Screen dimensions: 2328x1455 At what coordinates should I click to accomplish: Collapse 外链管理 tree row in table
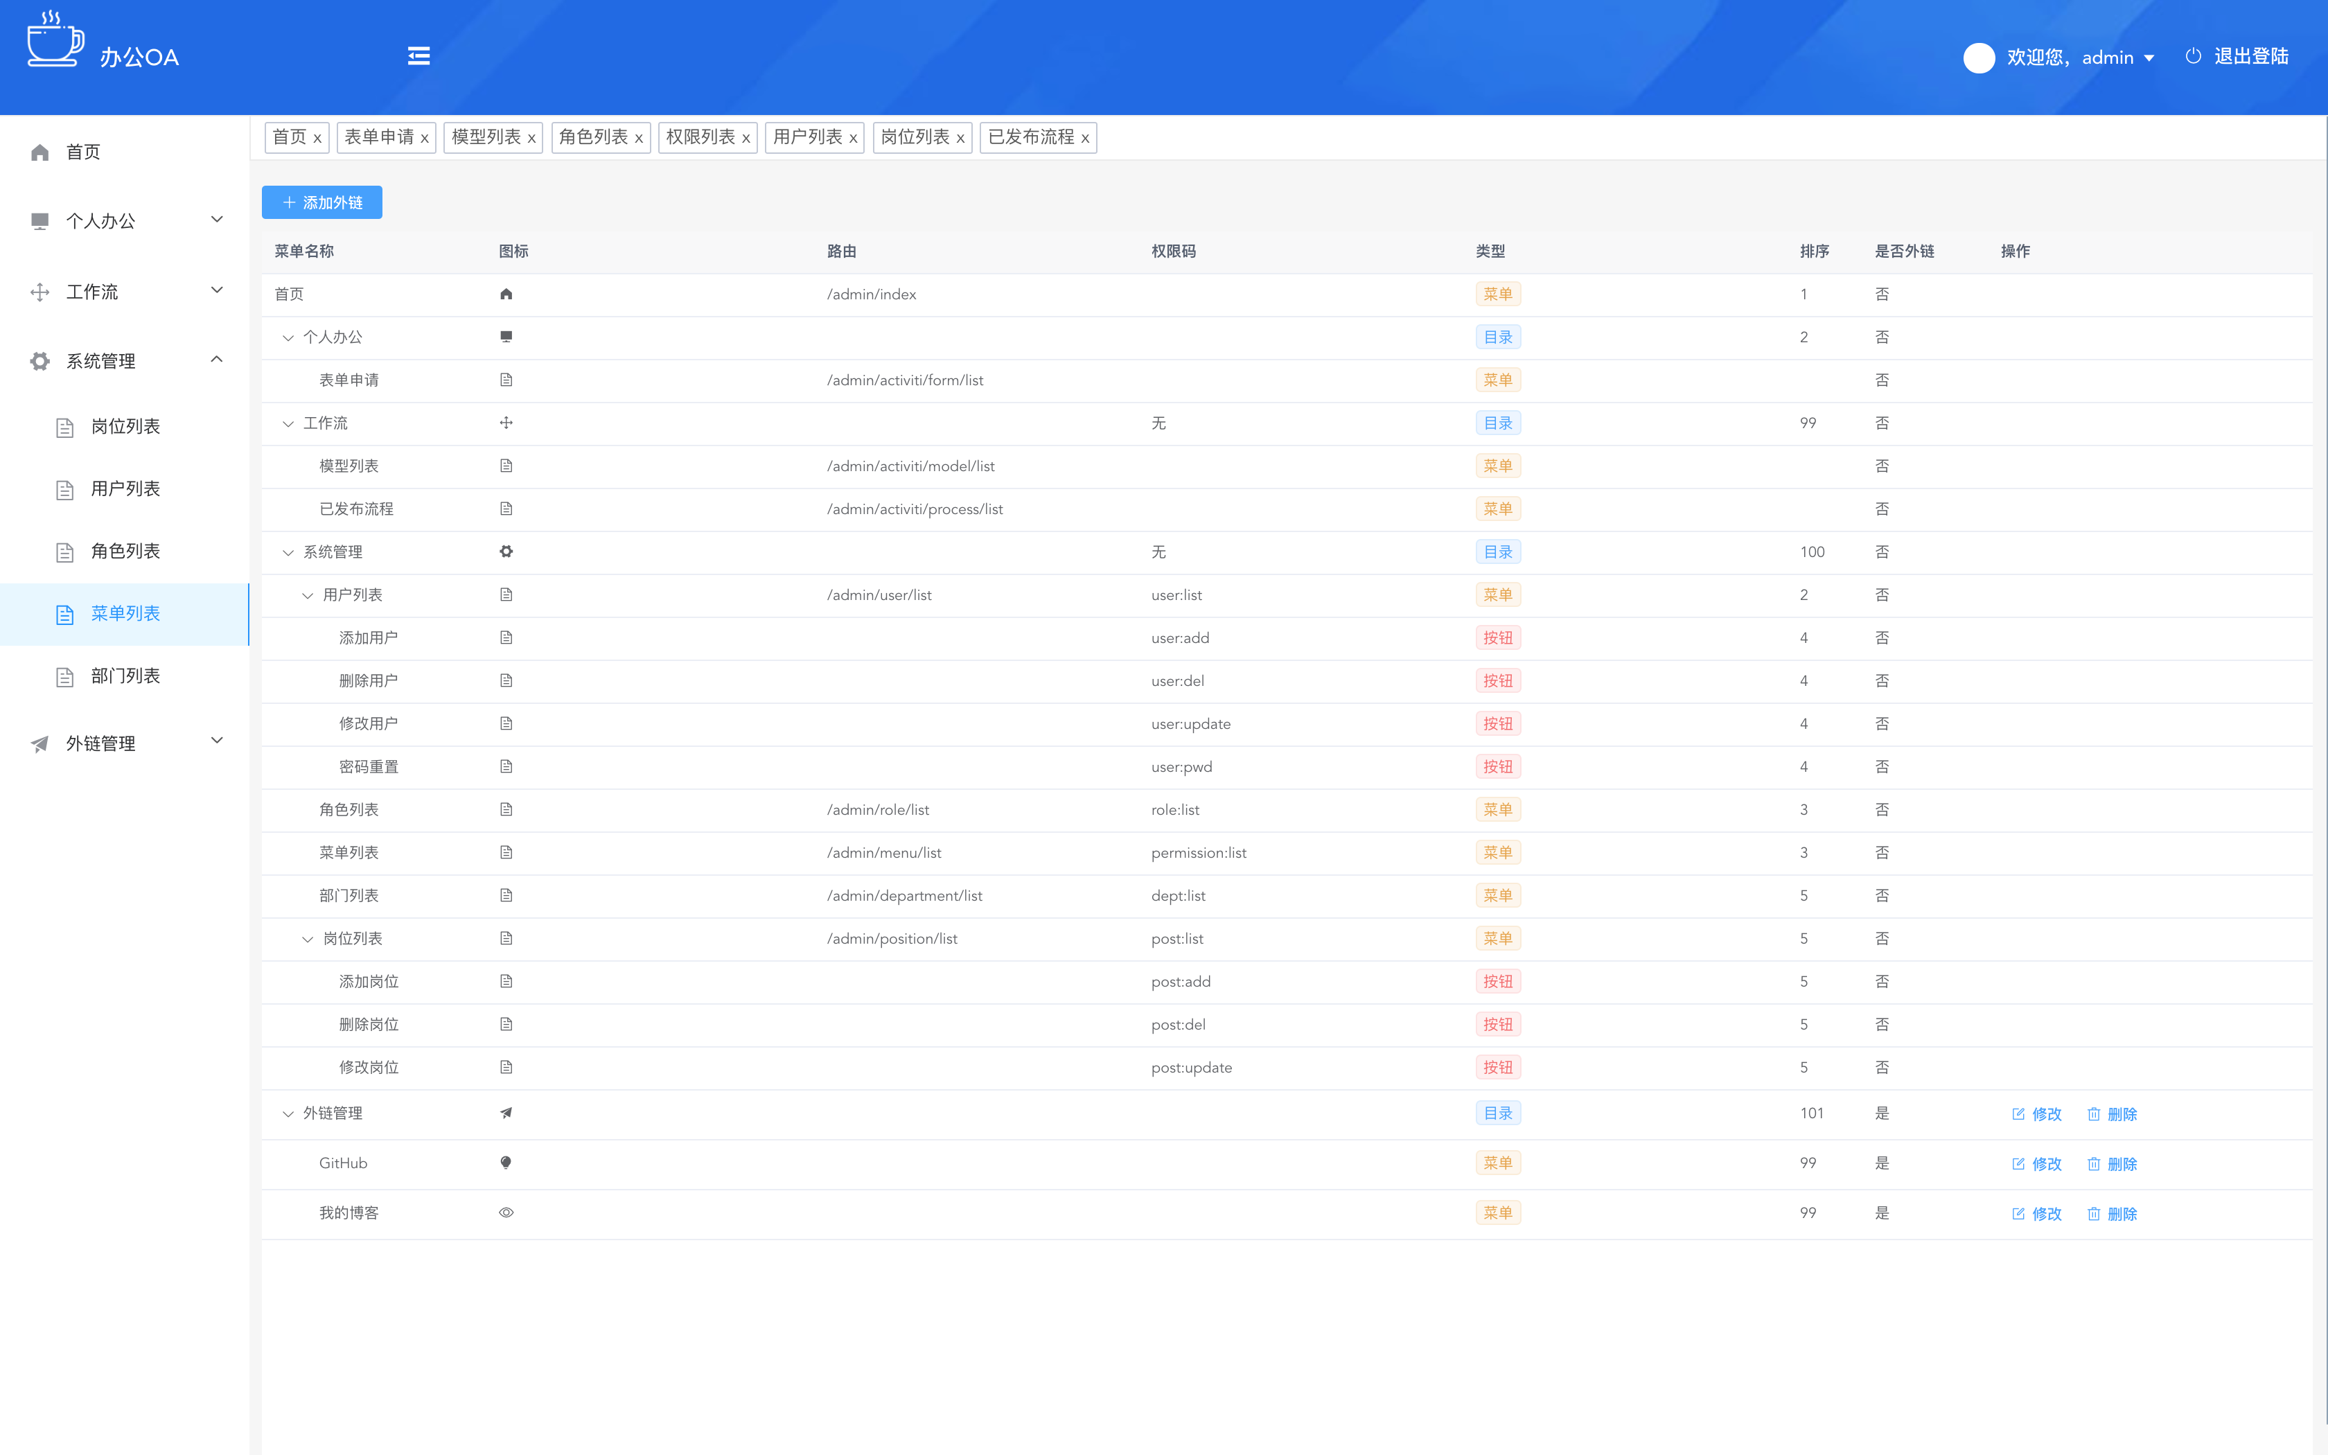pos(288,1113)
